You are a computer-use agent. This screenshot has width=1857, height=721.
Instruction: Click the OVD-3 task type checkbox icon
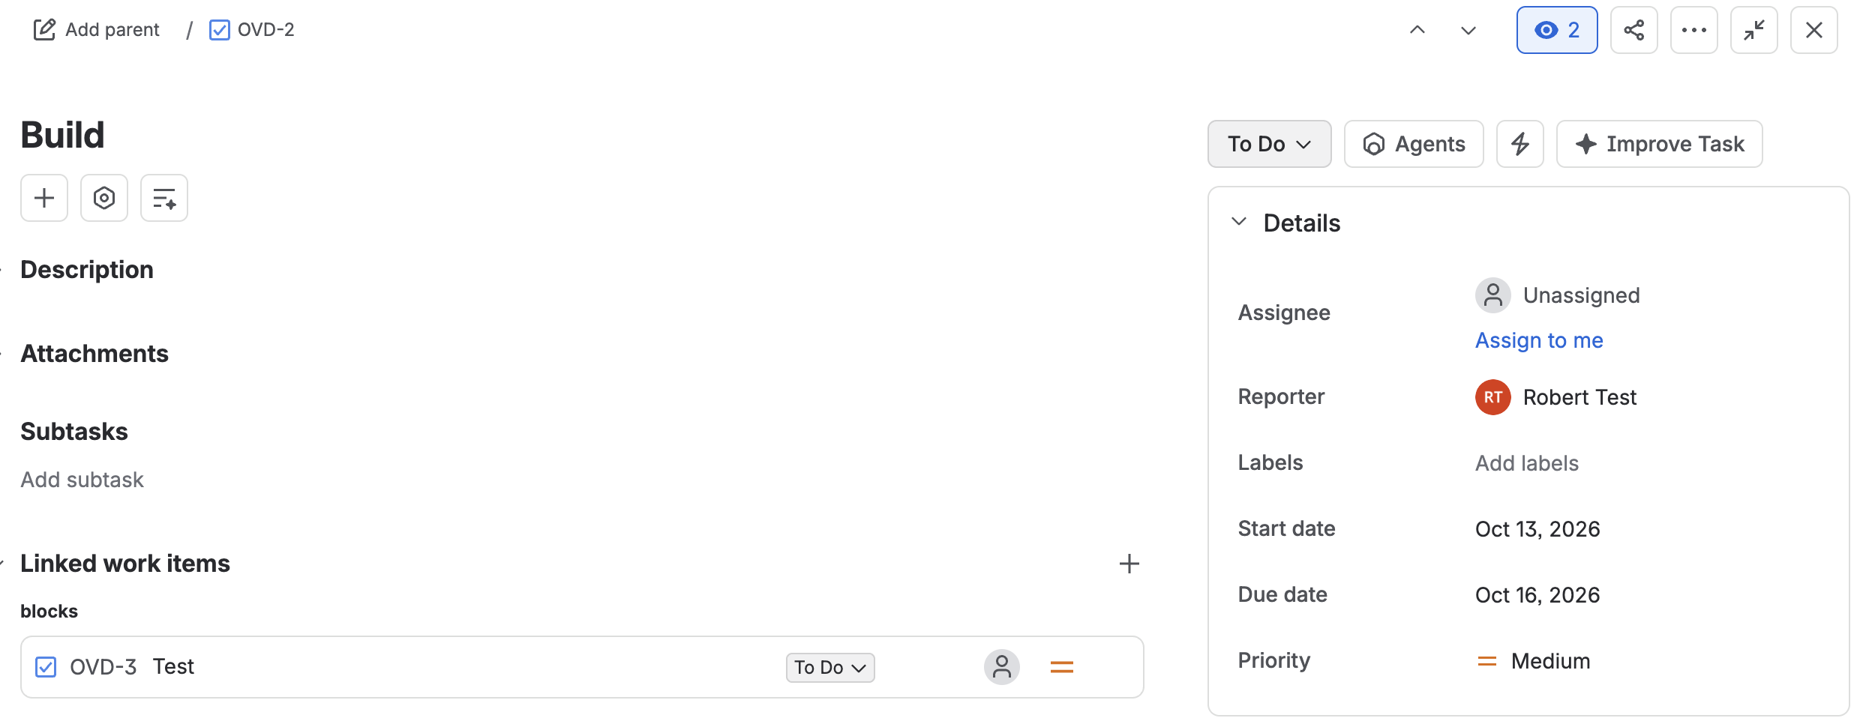(46, 667)
